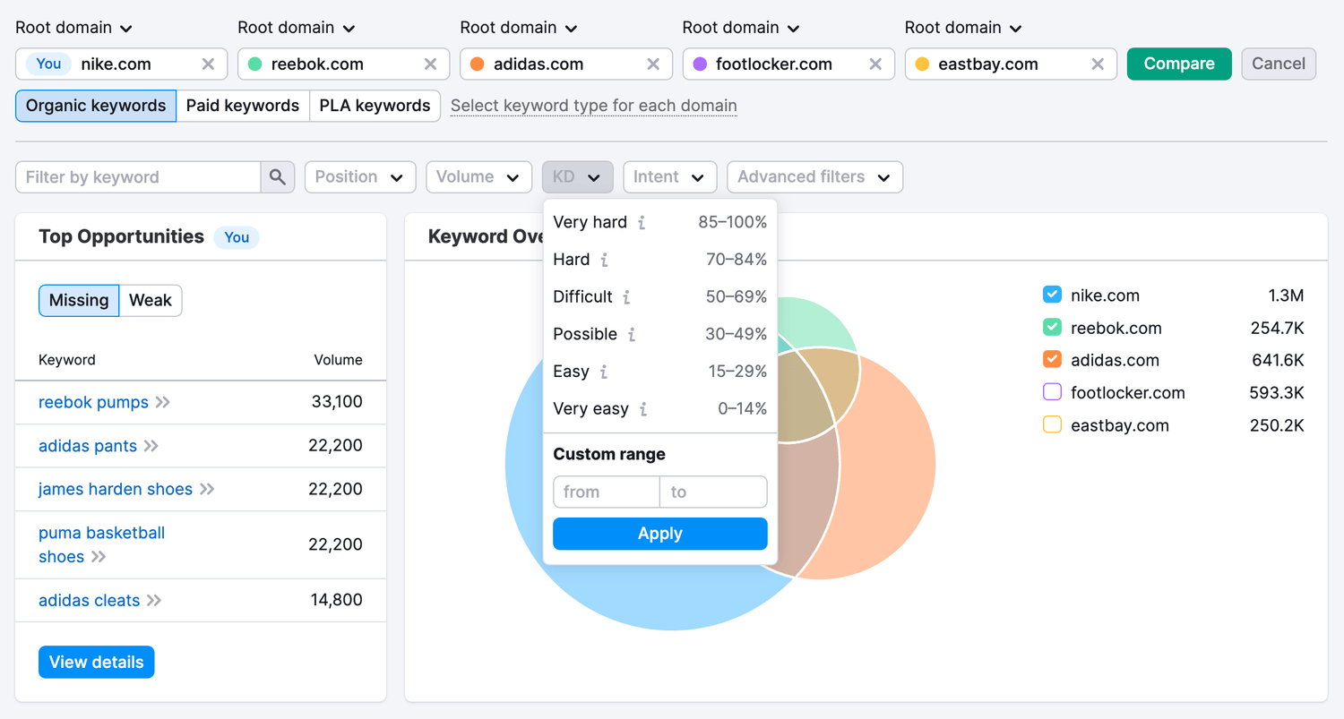Remove footlocker.com with the X icon
The width and height of the screenshot is (1344, 719).
click(x=875, y=64)
